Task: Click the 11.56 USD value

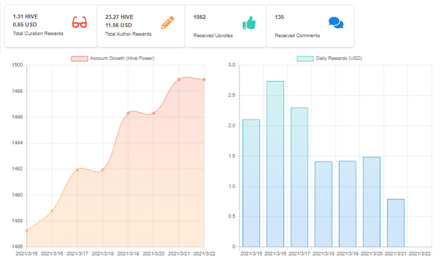Action: tap(119, 25)
